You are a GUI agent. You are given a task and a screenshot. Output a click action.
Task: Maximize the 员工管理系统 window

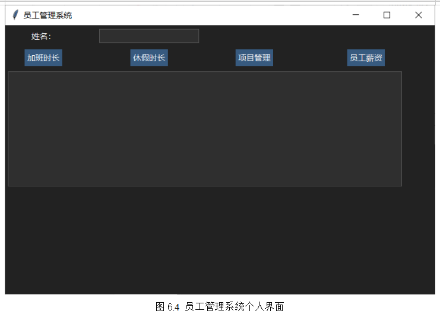[x=387, y=15]
